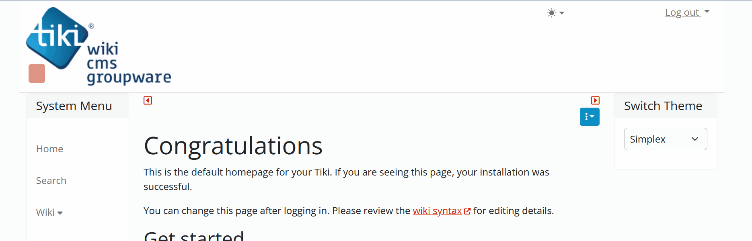Screen dimensions: 752x241
Task: Click the Switch Theme module title
Action: [663, 106]
